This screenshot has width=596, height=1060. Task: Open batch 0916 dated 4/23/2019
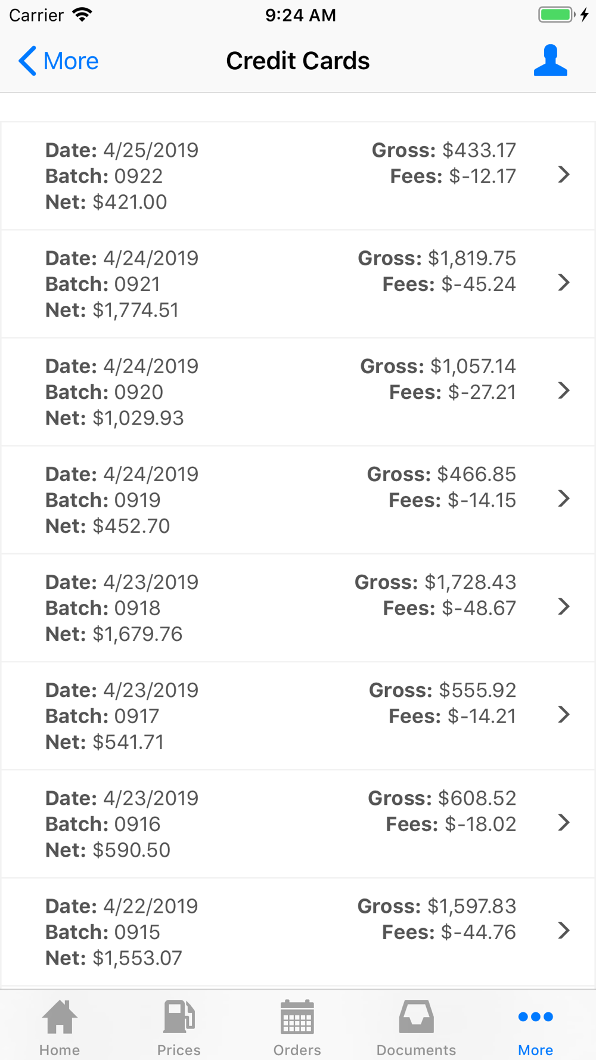(298, 823)
